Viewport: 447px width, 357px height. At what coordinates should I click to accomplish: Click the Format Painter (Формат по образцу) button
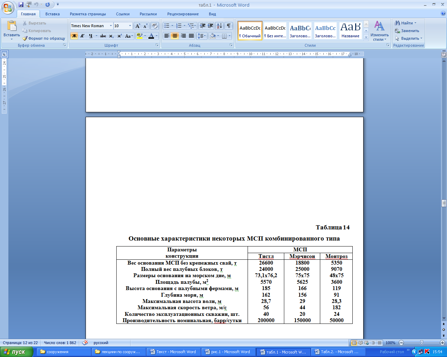[44, 38]
